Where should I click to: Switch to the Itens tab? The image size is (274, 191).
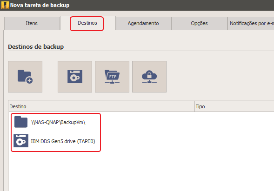[x=32, y=23]
